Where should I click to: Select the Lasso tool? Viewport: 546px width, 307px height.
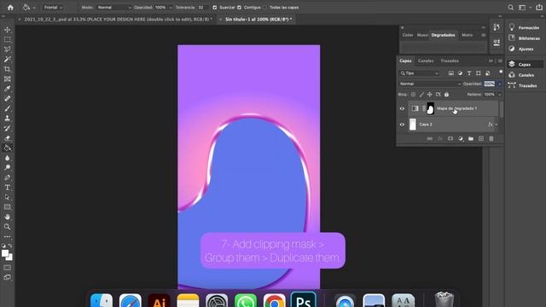8,49
